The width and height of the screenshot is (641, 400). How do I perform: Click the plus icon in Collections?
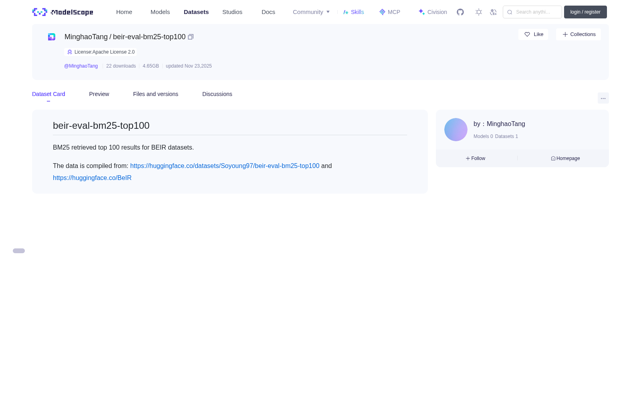coord(565,34)
